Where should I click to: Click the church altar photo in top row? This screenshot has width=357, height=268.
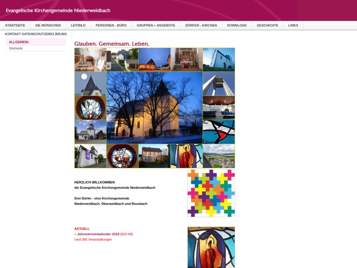pyautogui.click(x=186, y=60)
